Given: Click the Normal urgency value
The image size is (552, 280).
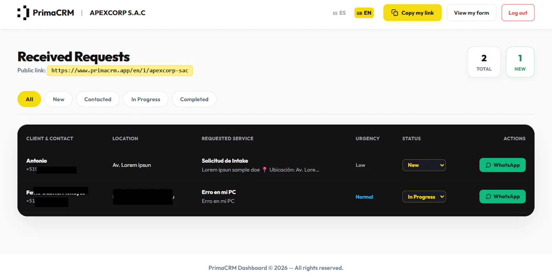Looking at the screenshot, I should tap(364, 197).
